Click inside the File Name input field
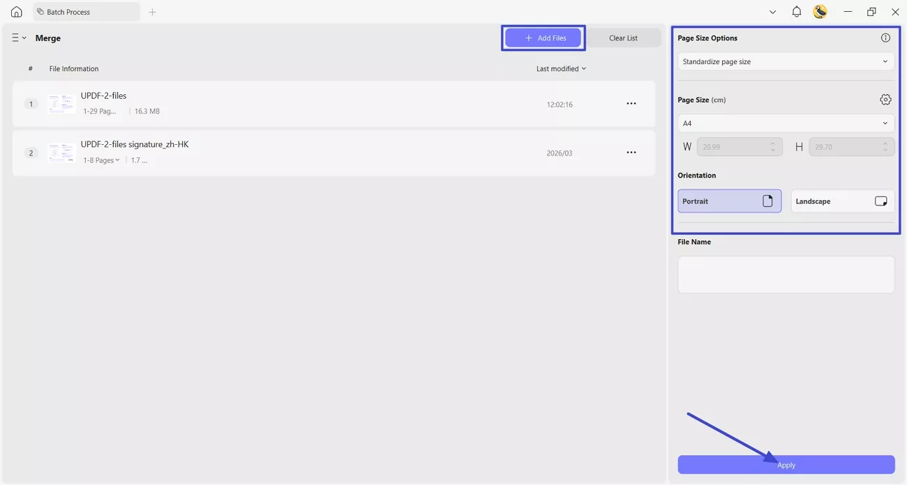This screenshot has width=907, height=485. click(786, 274)
